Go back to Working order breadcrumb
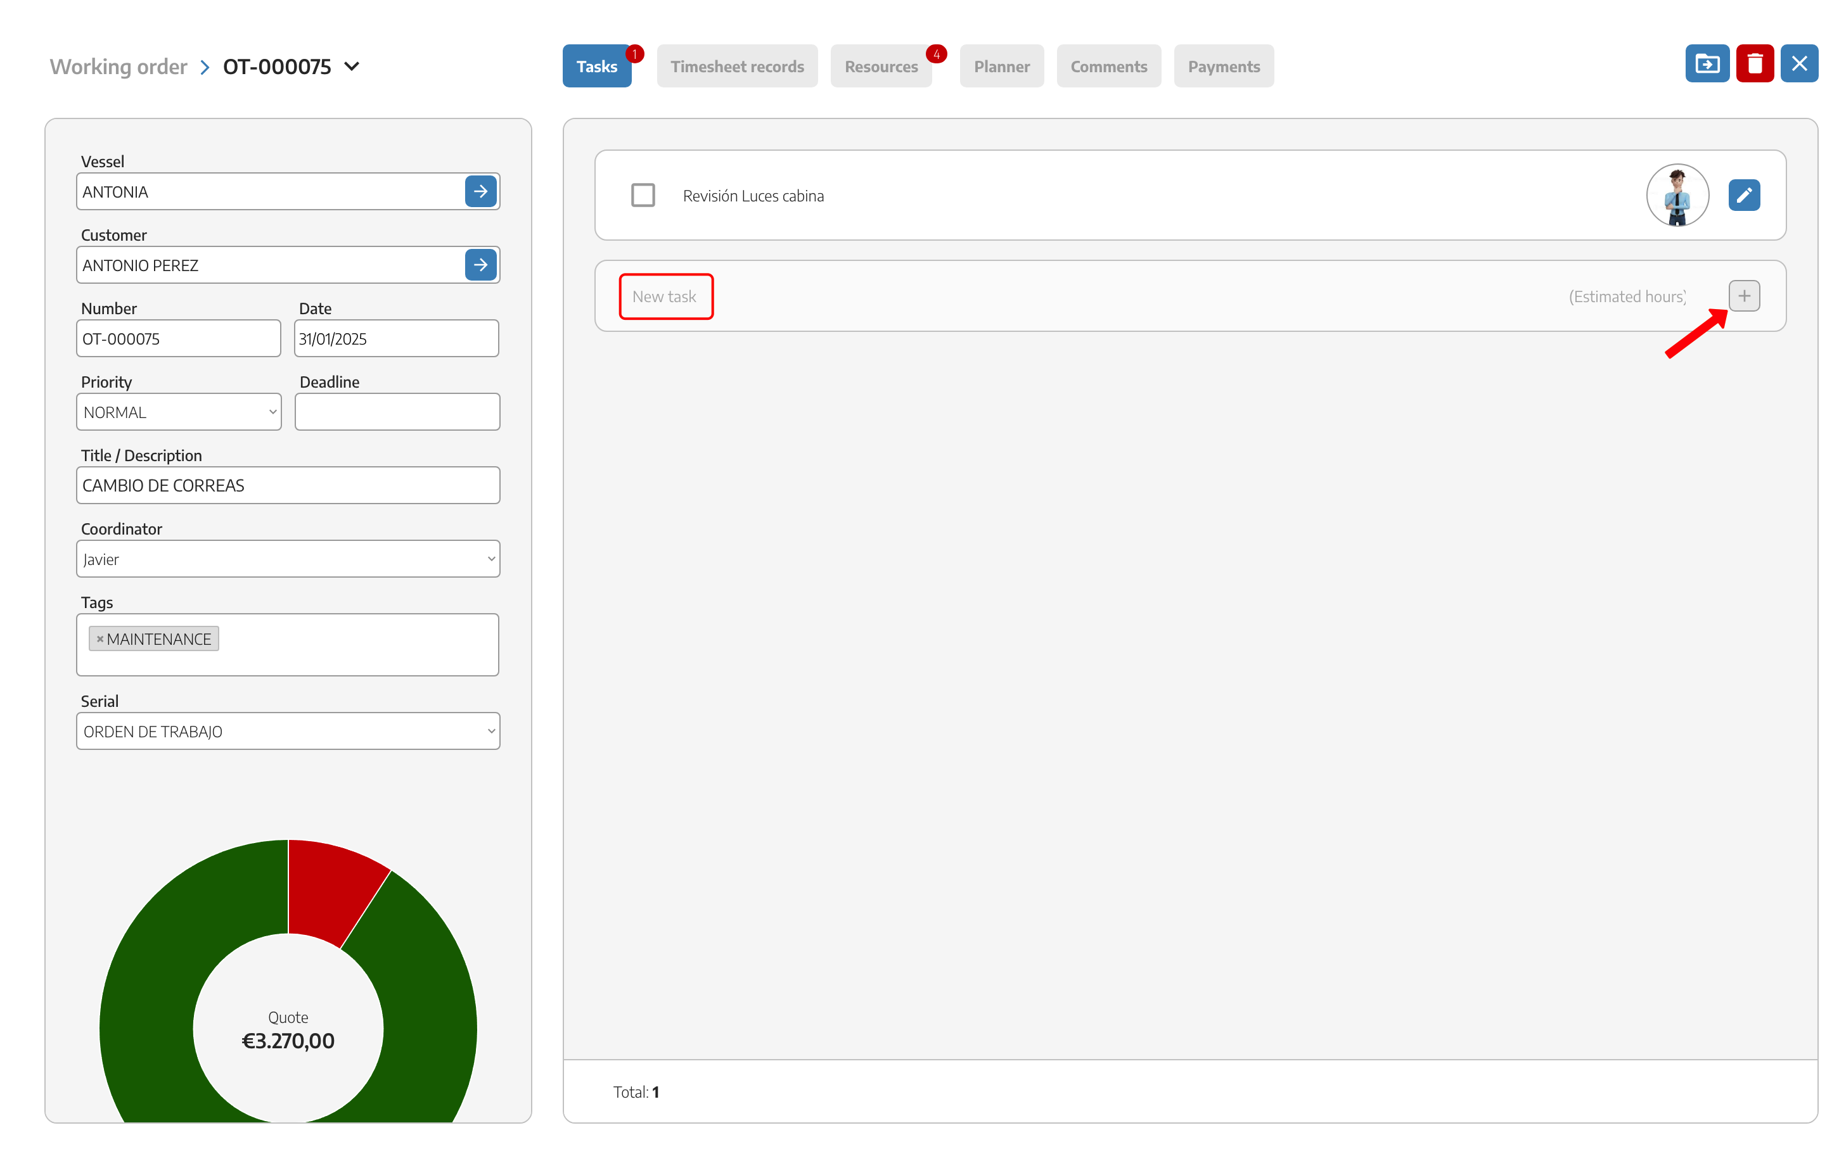 tap(119, 67)
